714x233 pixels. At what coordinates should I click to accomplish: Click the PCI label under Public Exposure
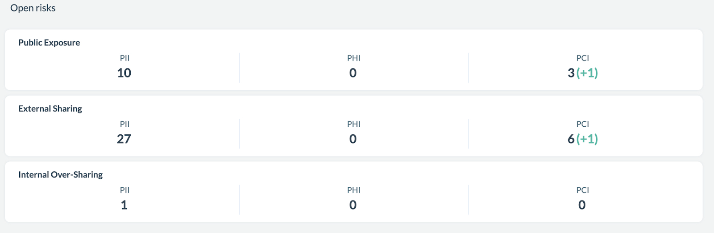(583, 58)
